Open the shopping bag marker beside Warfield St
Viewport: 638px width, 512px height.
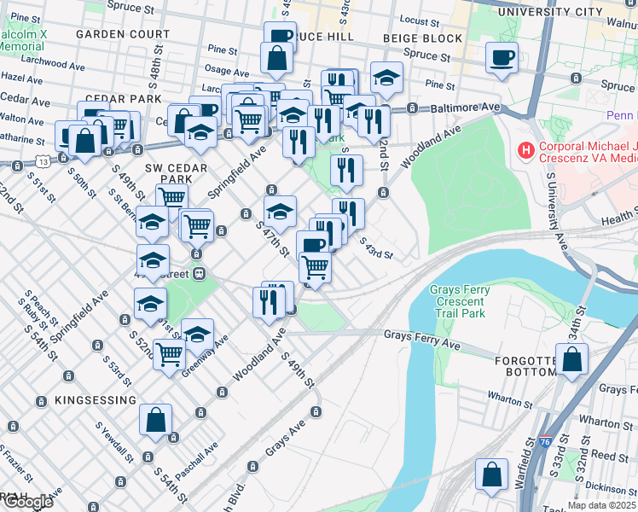pyautogui.click(x=491, y=475)
